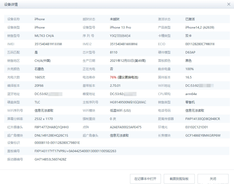This screenshot has width=234, height=188.
Task: Click the 石墨色 shell color value
Action: pos(39,69)
